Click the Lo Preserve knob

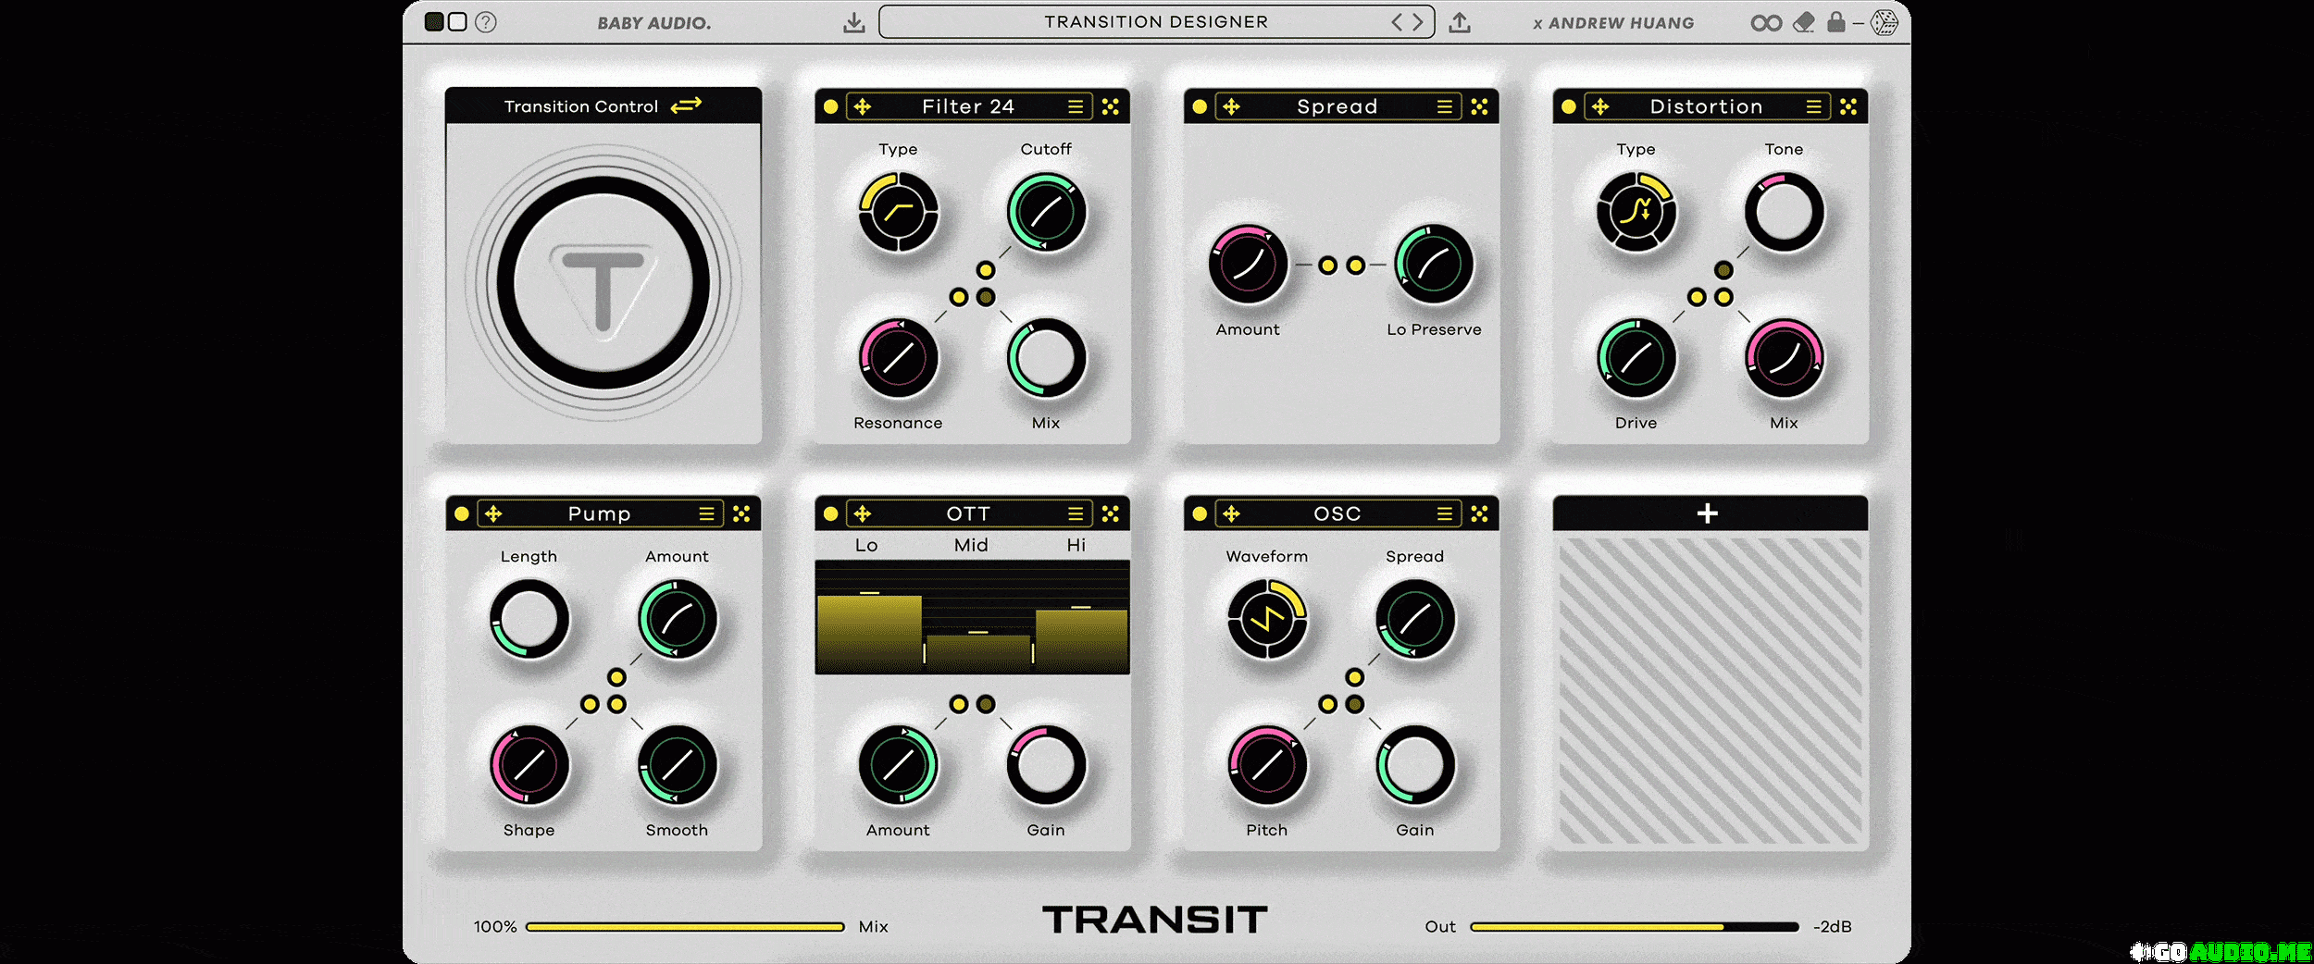click(1434, 265)
